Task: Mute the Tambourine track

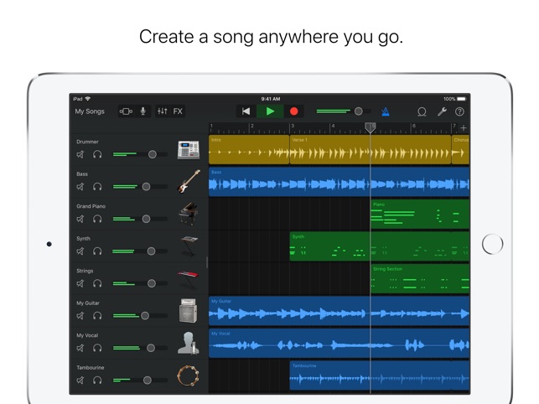Action: click(80, 381)
